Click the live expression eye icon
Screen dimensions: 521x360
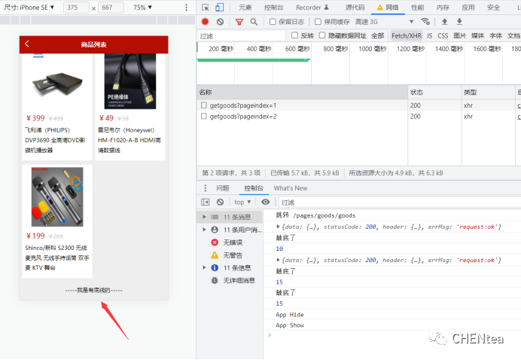click(x=265, y=202)
